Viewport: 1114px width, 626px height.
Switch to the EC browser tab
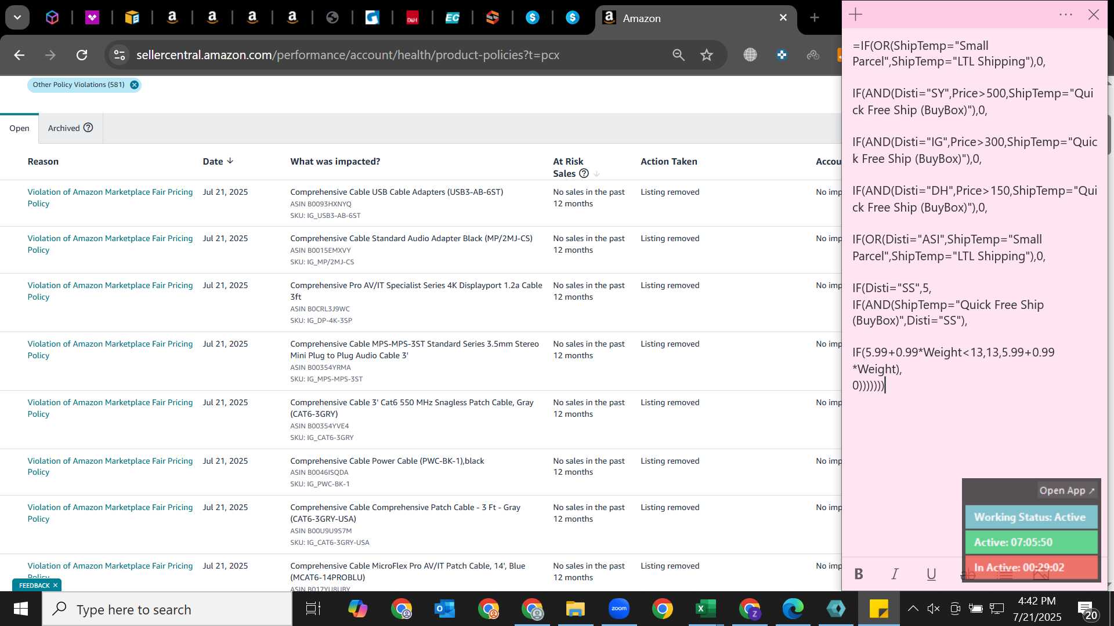point(453,18)
